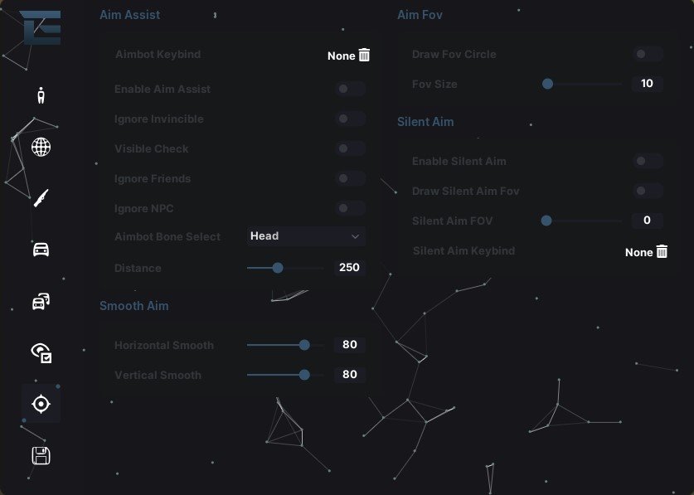Image resolution: width=694 pixels, height=495 pixels.
Task: Clear Aimbot Keybind with the trash icon
Action: (364, 55)
